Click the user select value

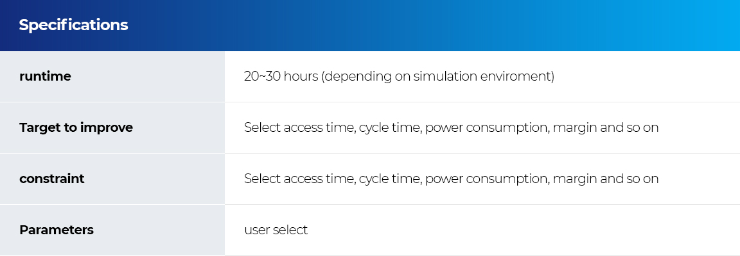click(x=276, y=230)
